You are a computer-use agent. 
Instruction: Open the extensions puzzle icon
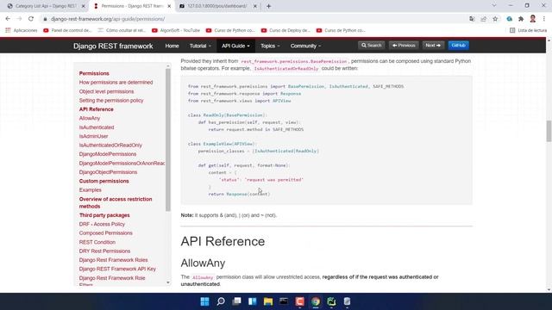point(521,19)
